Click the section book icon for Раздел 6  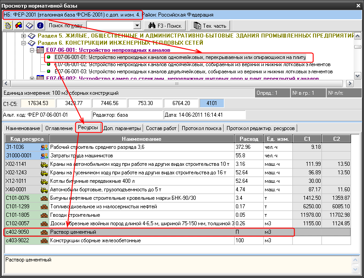coord(32,43)
